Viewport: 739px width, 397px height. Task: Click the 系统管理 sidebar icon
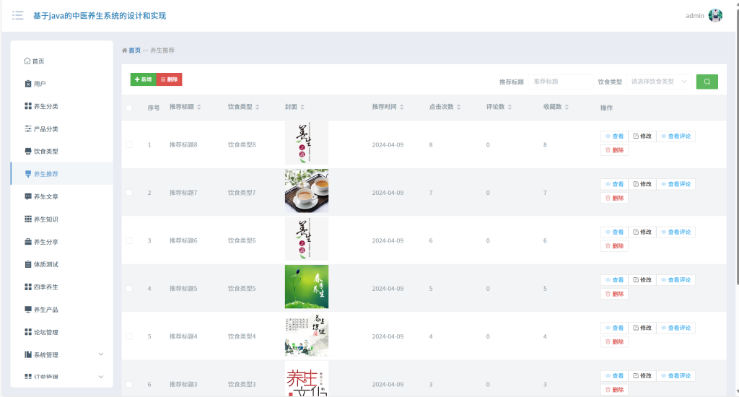(28, 354)
